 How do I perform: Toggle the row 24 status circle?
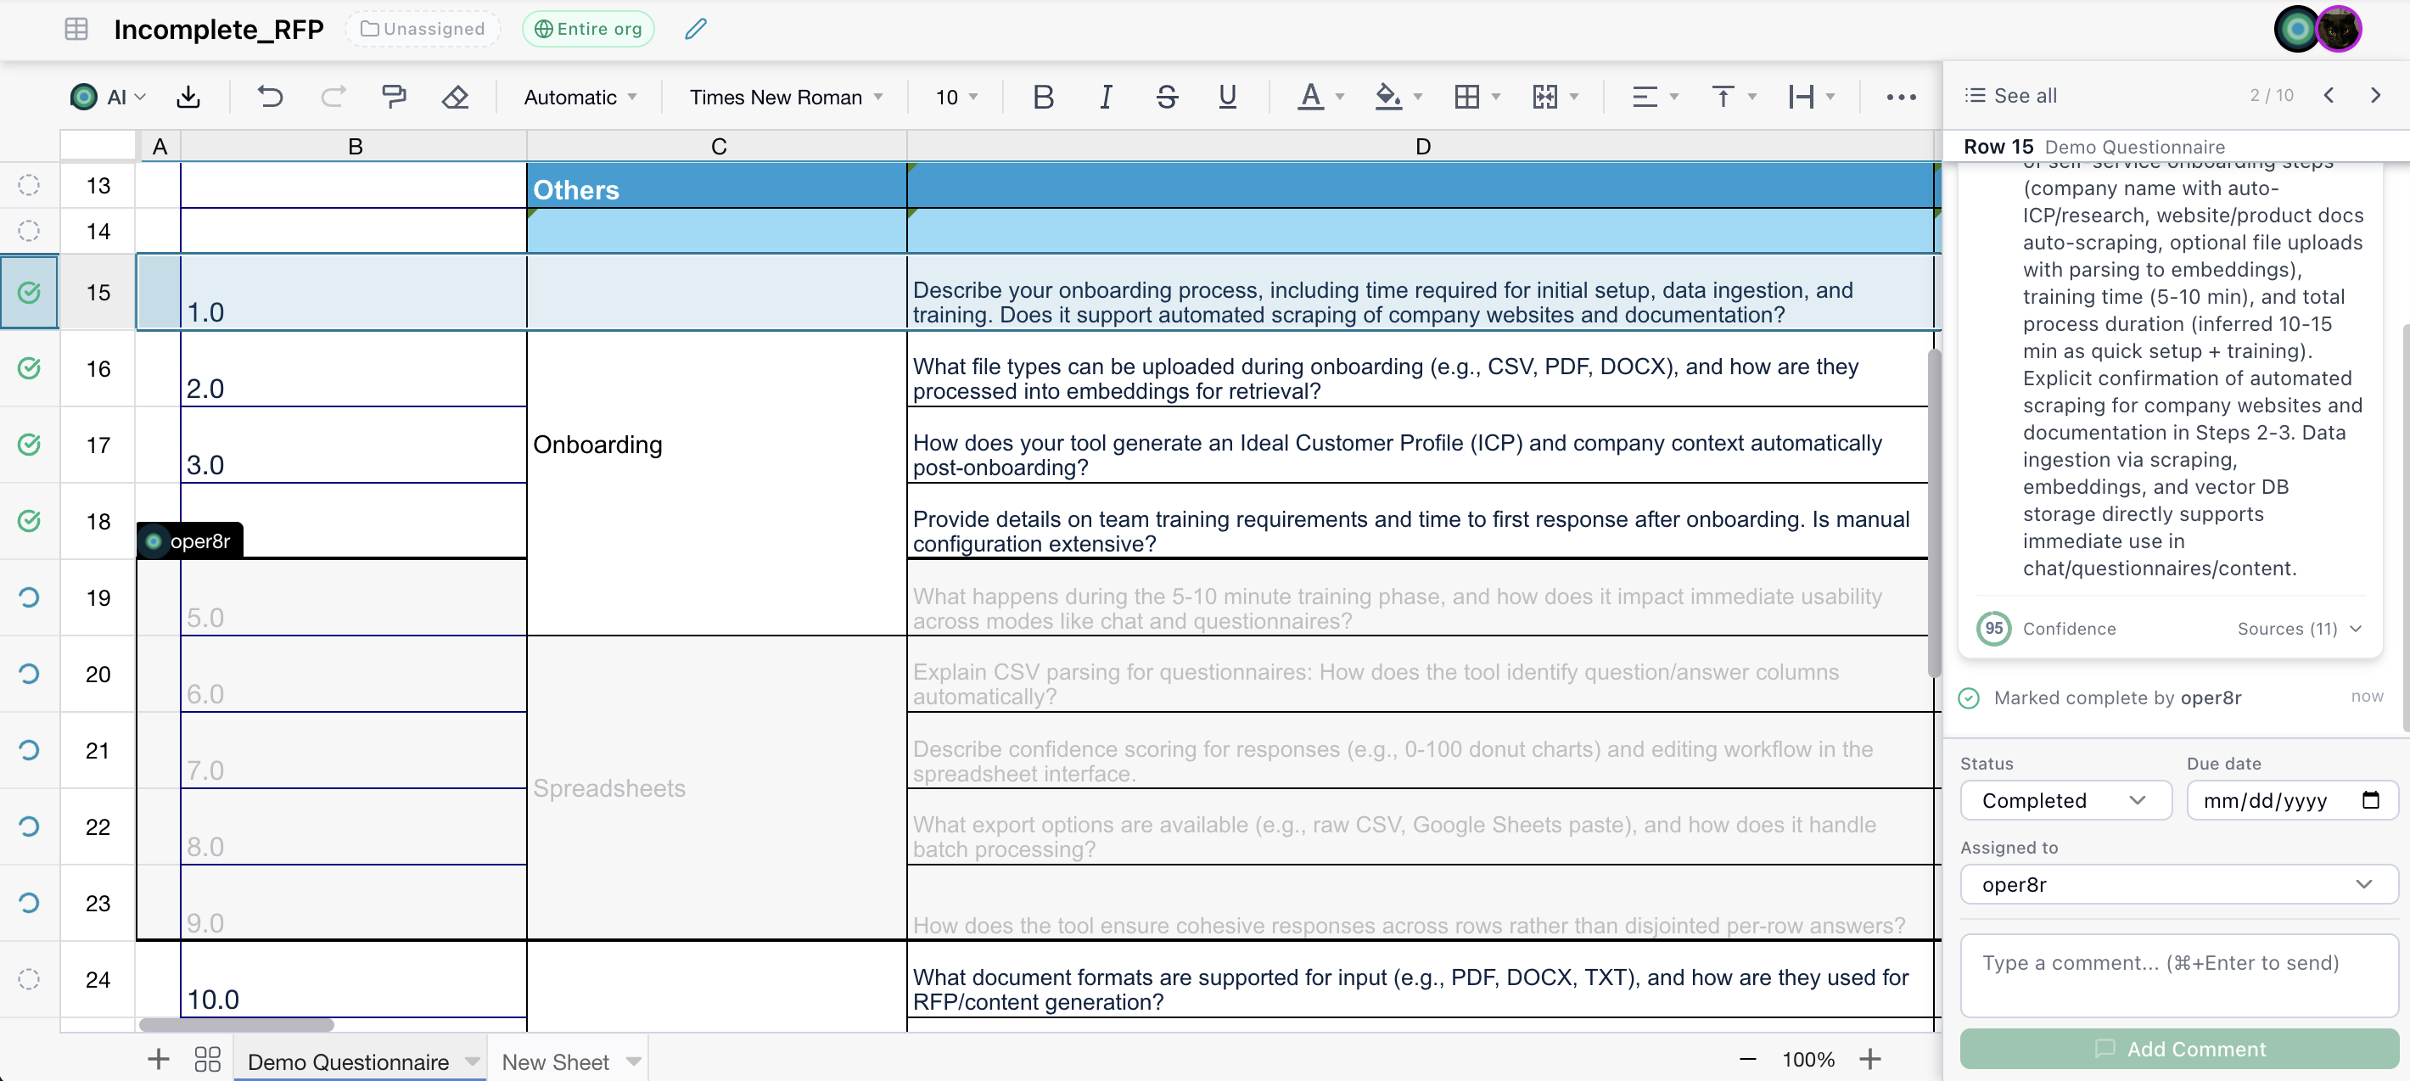[x=29, y=979]
